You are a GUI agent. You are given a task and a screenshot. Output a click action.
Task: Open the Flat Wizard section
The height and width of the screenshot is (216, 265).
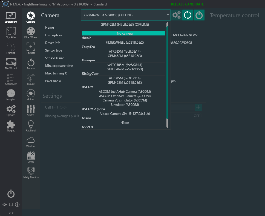(x=11, y=64)
